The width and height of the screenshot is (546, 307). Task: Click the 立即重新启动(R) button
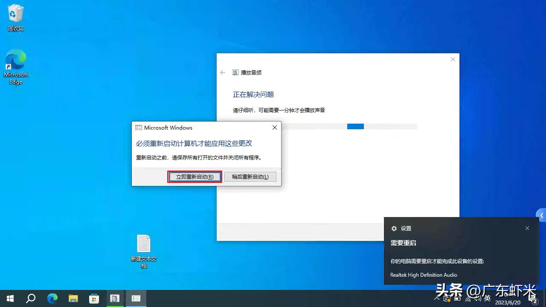tap(195, 177)
